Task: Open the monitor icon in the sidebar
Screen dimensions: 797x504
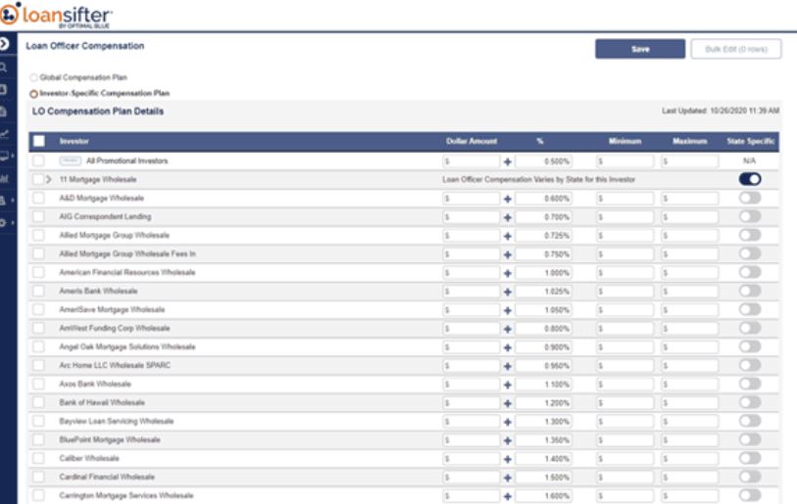Action: 4,156
